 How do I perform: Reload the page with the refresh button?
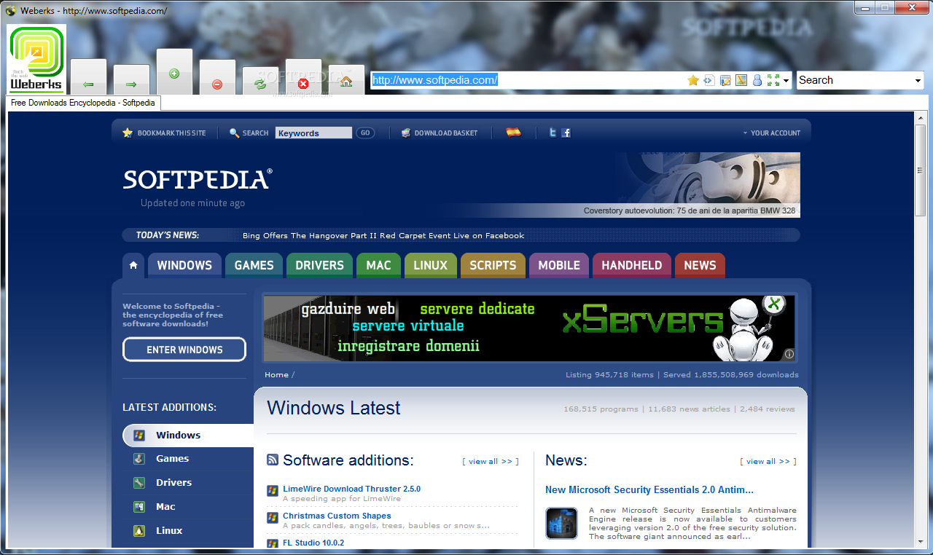tap(260, 81)
